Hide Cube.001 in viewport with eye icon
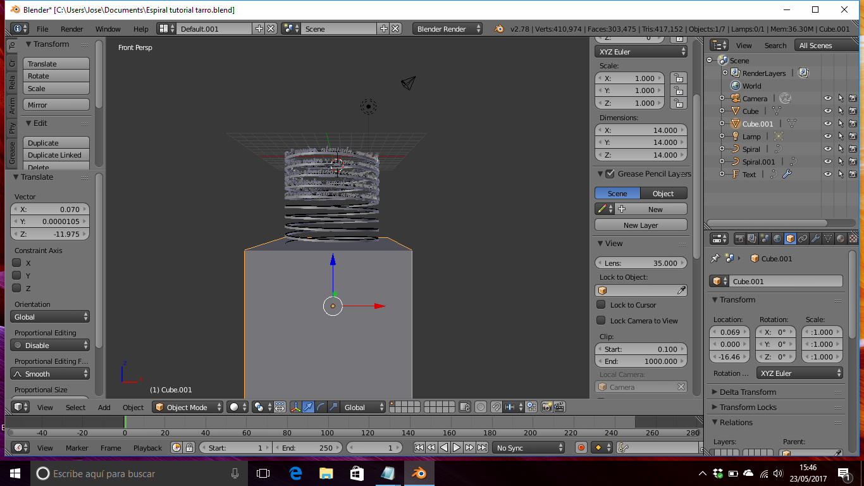 [x=827, y=123]
